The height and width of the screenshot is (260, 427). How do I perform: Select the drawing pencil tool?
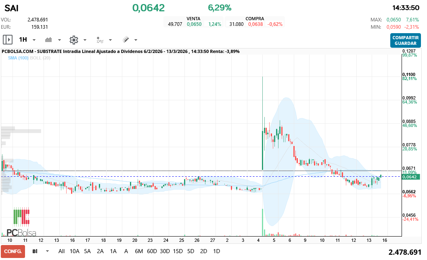125,40
